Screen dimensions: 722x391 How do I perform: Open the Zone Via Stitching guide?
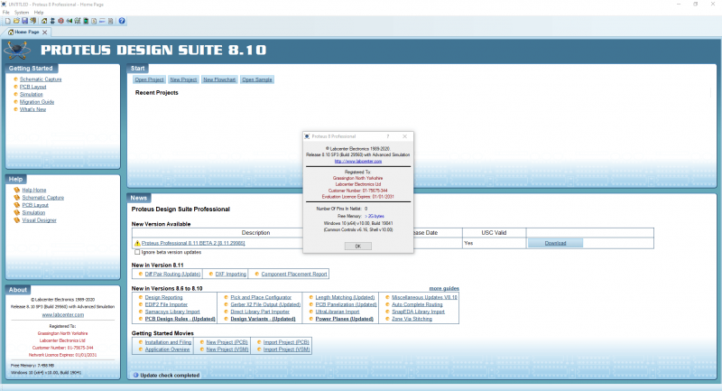pyautogui.click(x=412, y=319)
